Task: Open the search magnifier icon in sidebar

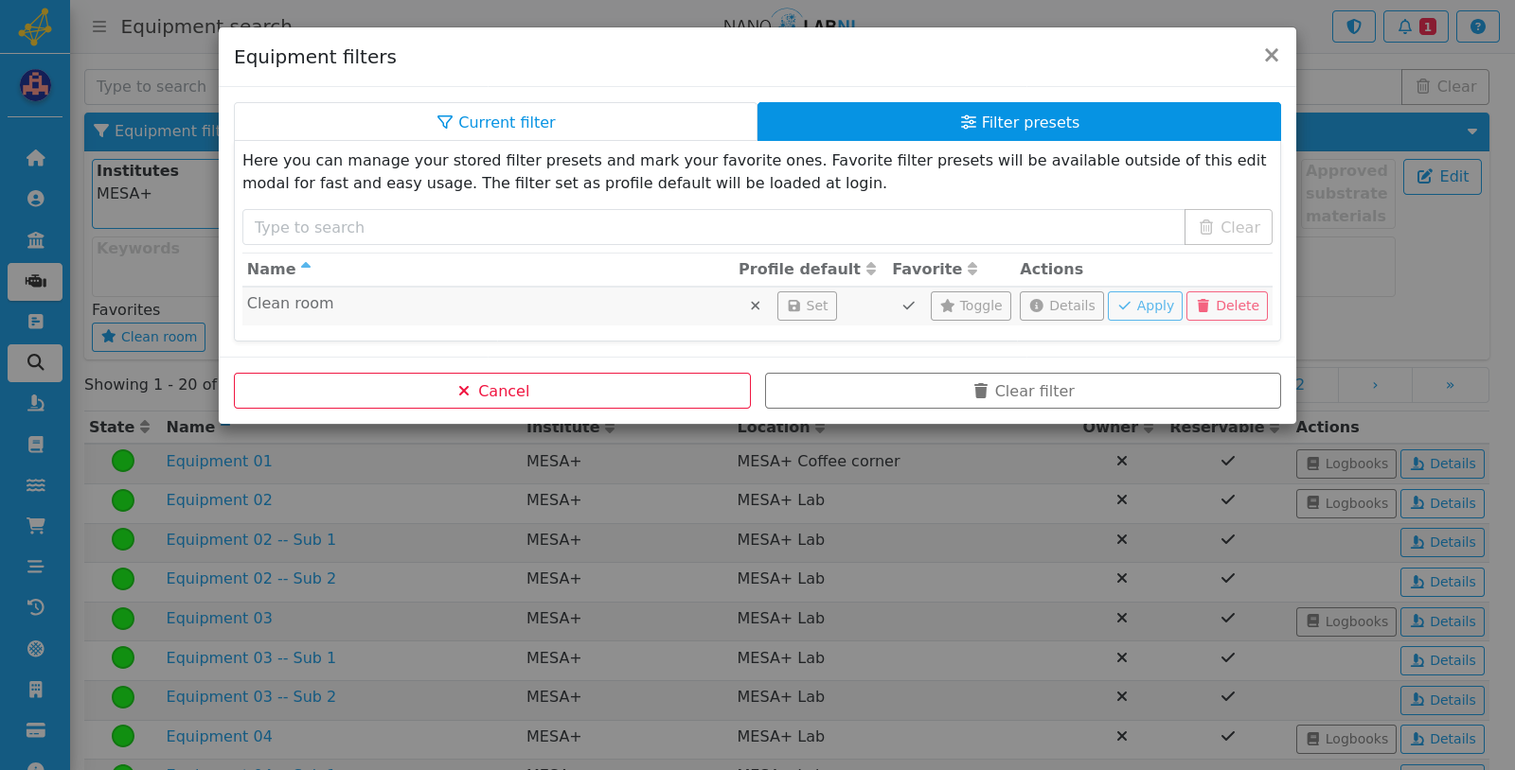Action: point(35,362)
